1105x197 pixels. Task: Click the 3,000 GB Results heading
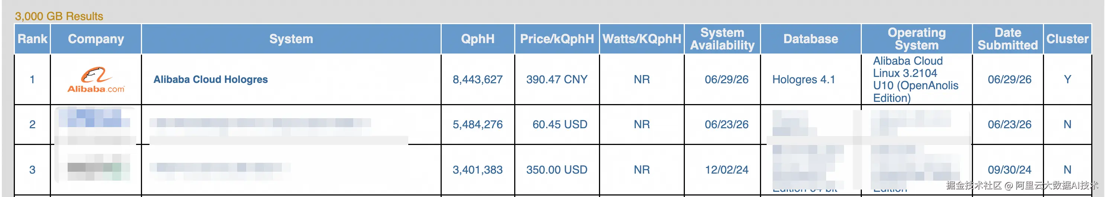(x=59, y=16)
